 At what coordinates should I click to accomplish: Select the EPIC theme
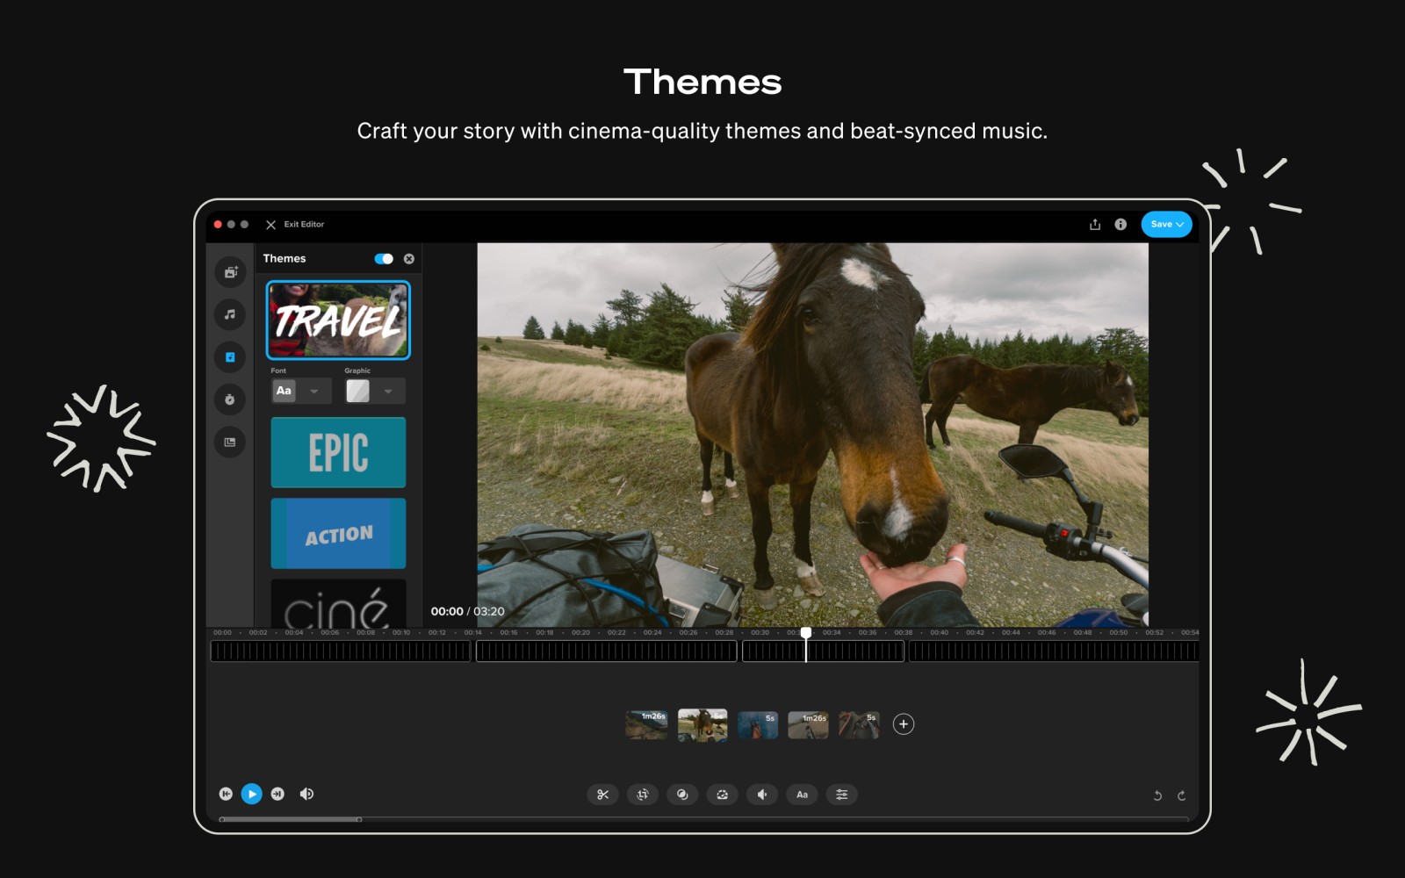338,452
